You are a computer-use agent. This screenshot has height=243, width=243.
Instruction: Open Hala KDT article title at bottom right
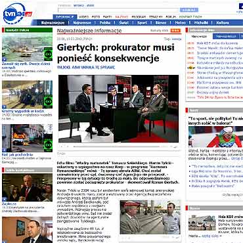[231, 217]
